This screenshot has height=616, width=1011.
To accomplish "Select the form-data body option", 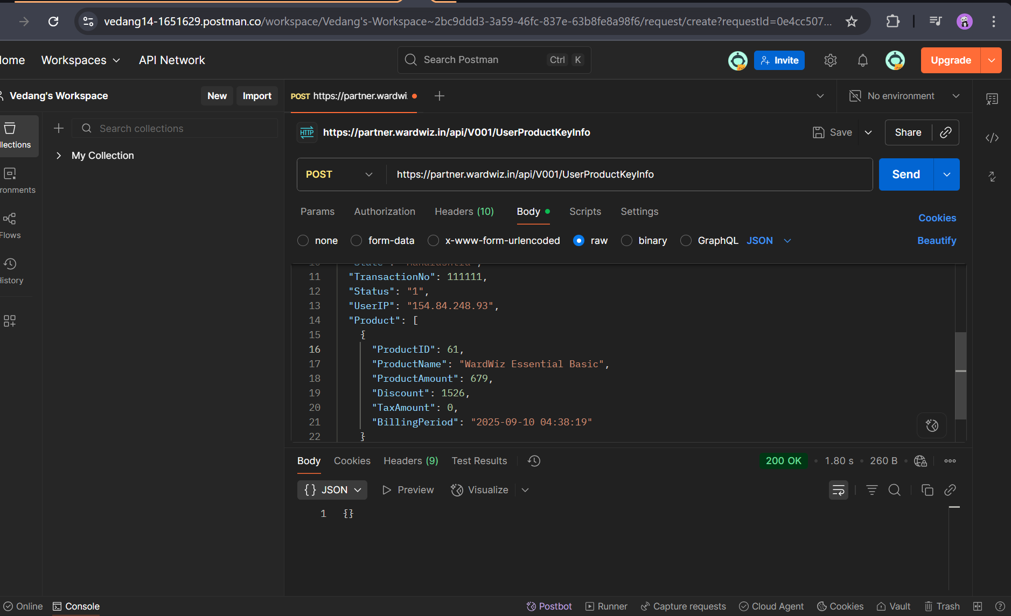I will pos(356,241).
